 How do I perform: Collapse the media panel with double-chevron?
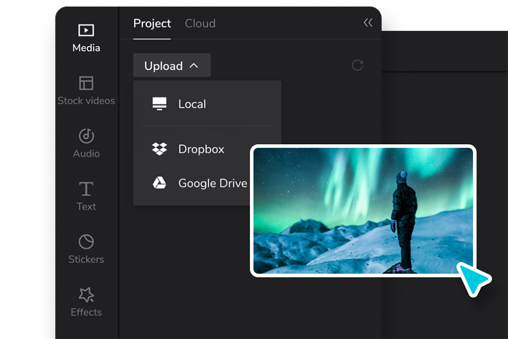click(x=368, y=23)
